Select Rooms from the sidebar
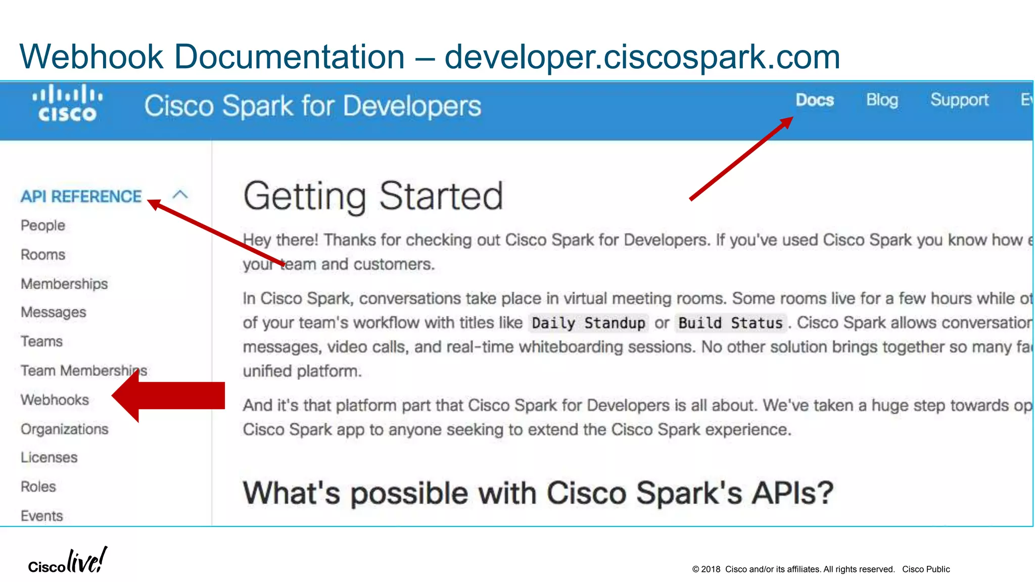 (43, 255)
